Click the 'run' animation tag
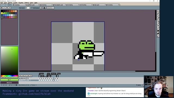This screenshot has height=98, width=174. (x=48, y=74)
